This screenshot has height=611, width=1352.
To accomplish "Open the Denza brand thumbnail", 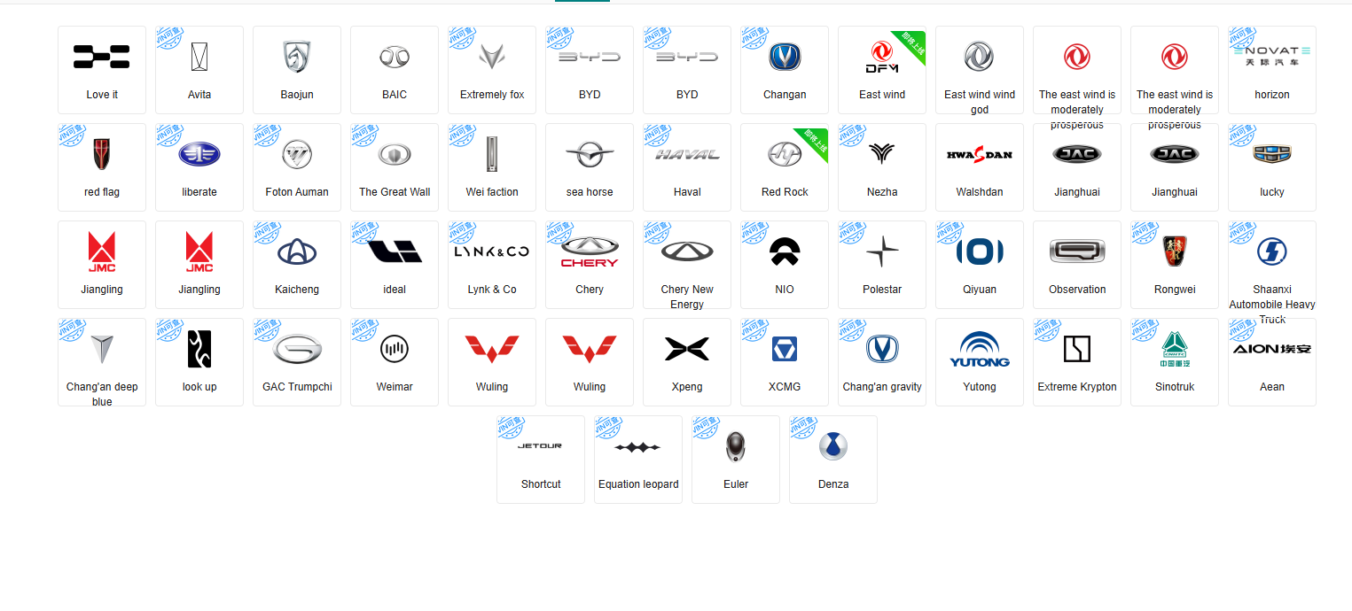I will [833, 446].
